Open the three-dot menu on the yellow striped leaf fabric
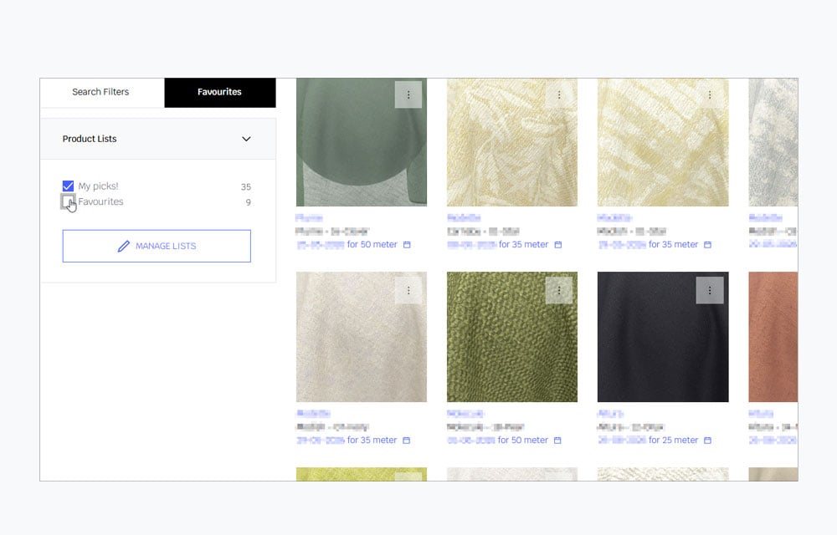 710,94
